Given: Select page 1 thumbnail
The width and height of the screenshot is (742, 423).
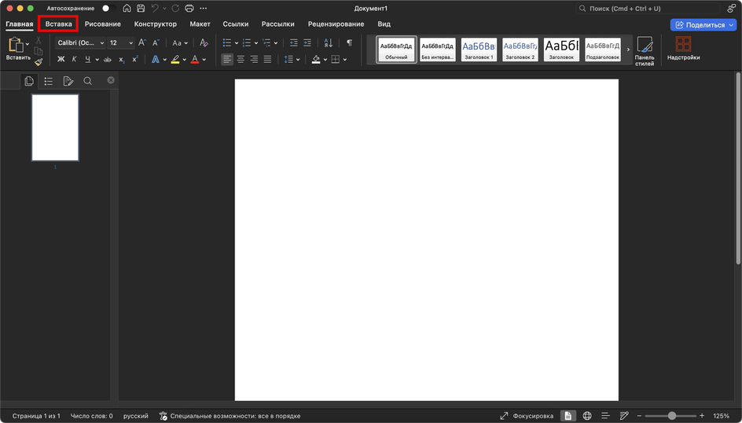Looking at the screenshot, I should (55, 127).
